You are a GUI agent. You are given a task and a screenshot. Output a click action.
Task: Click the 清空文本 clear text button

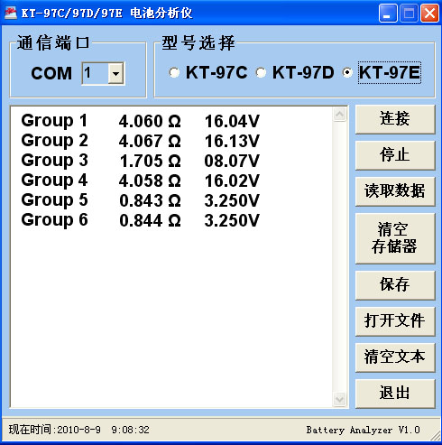[x=395, y=357]
